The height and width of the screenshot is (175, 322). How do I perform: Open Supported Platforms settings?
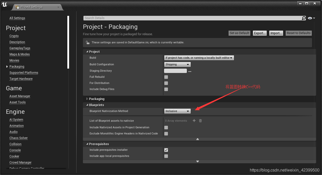pos(24,73)
